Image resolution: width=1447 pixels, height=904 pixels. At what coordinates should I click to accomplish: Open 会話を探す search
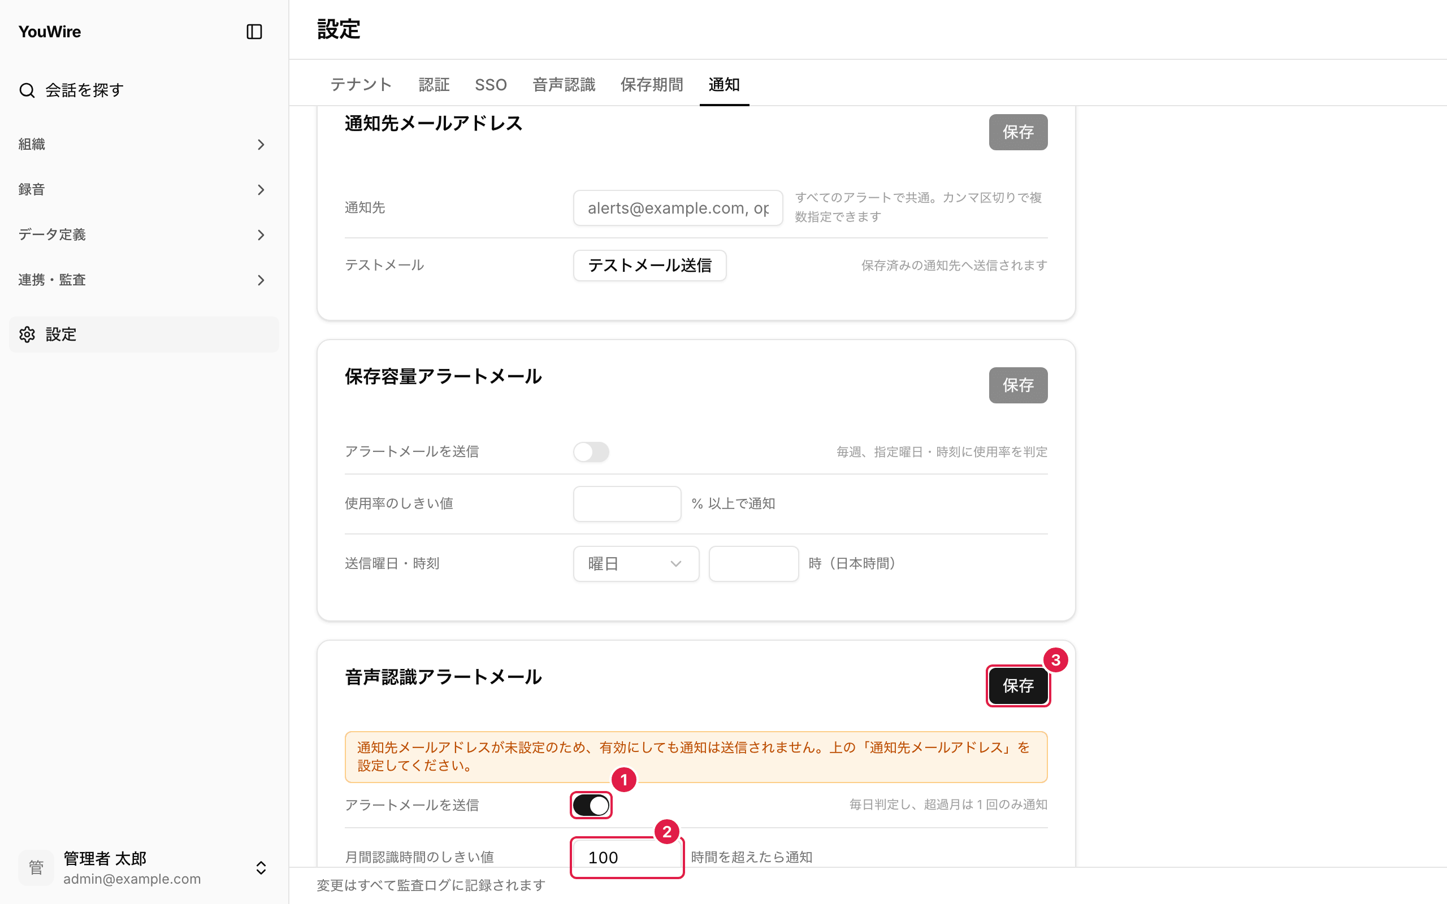(144, 90)
